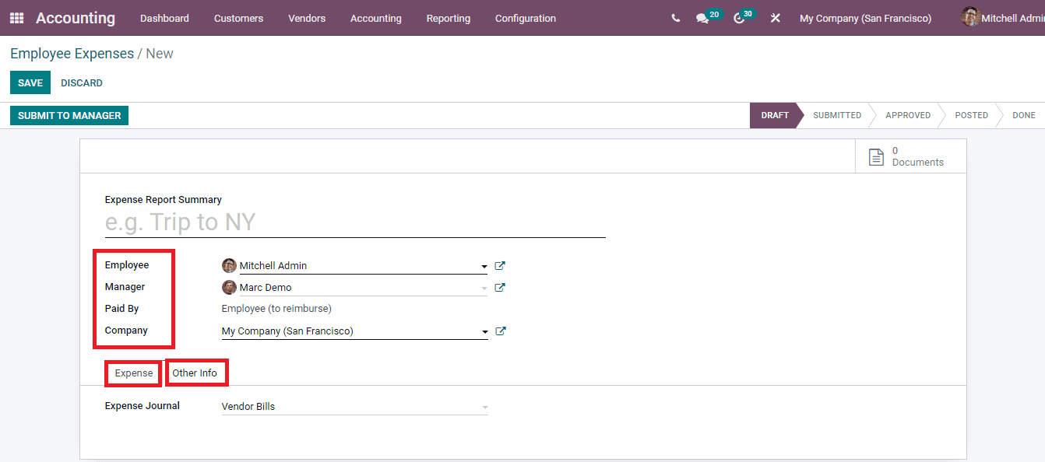
Task: Expand the Employee dropdown
Action: point(484,265)
